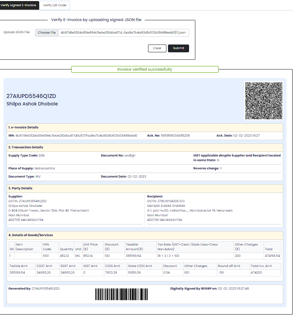
Task: Click the uploaded JSON filename field
Action: point(123,32)
